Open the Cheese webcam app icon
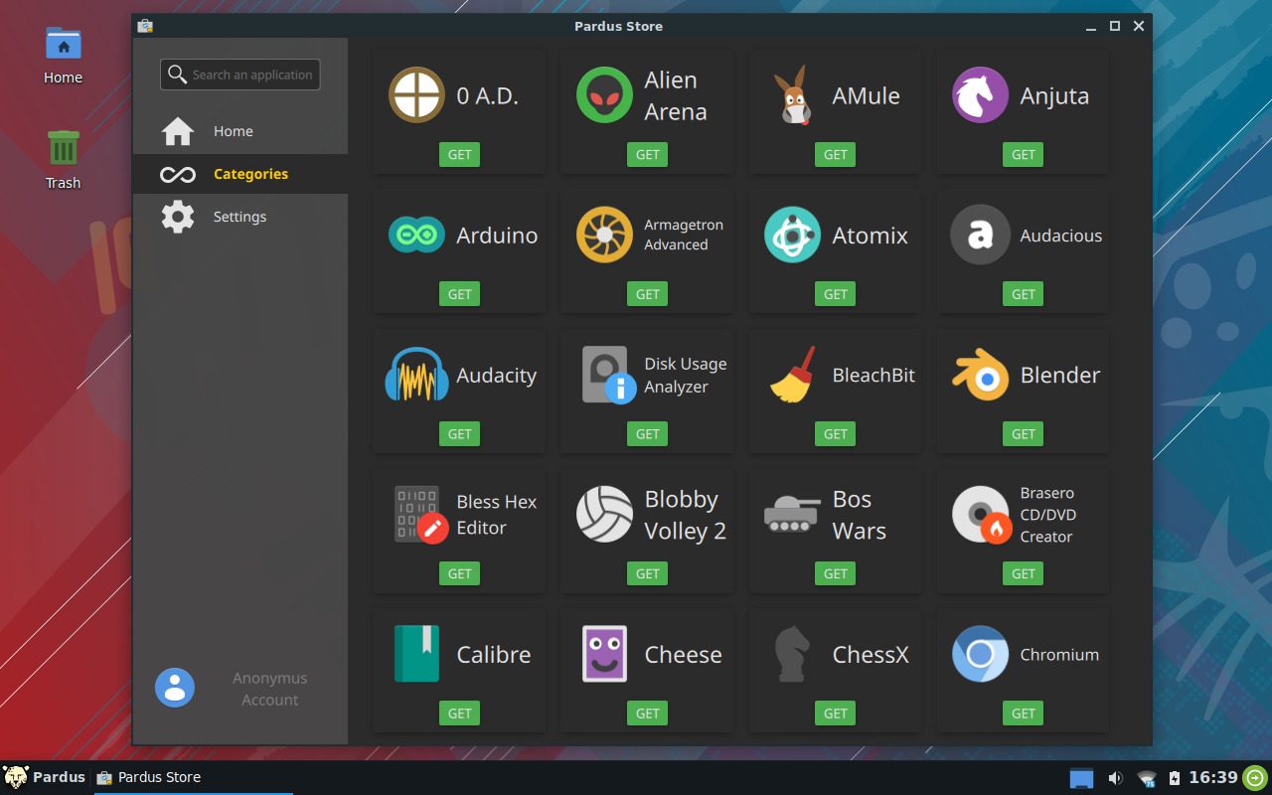Viewport: 1272px width, 795px height. (603, 654)
